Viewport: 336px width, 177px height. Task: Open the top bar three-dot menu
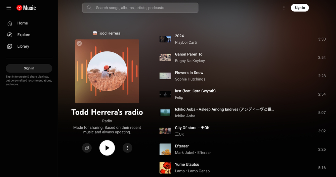coord(284,8)
